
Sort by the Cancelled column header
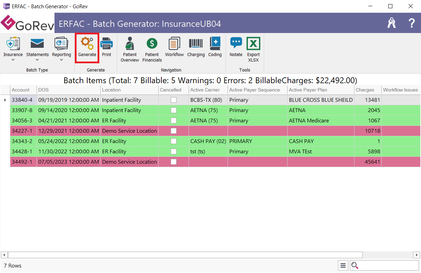click(x=173, y=90)
